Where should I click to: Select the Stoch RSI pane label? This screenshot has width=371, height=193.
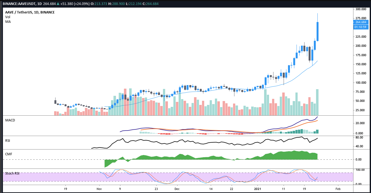[12, 173]
